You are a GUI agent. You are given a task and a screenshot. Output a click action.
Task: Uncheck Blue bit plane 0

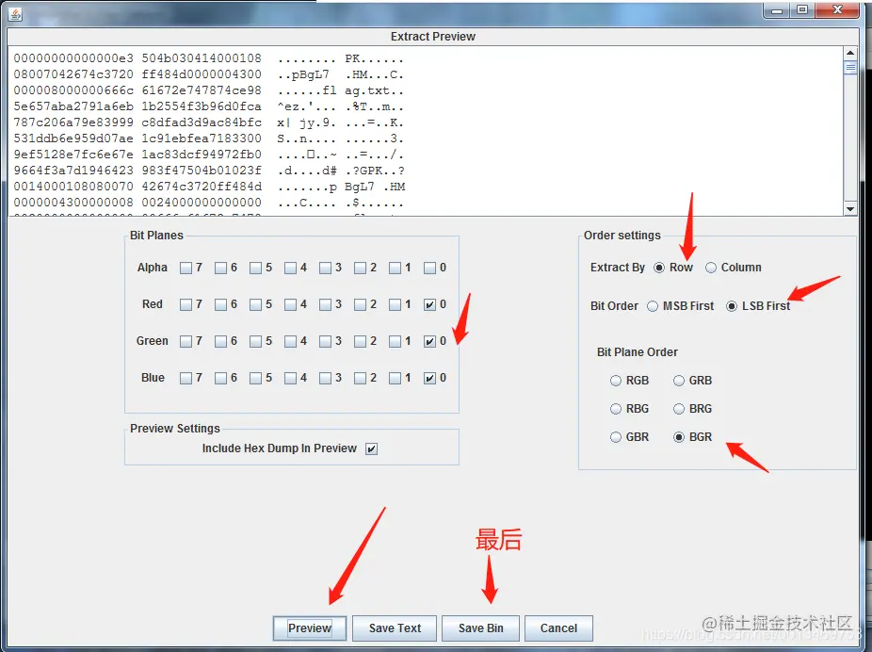click(430, 379)
